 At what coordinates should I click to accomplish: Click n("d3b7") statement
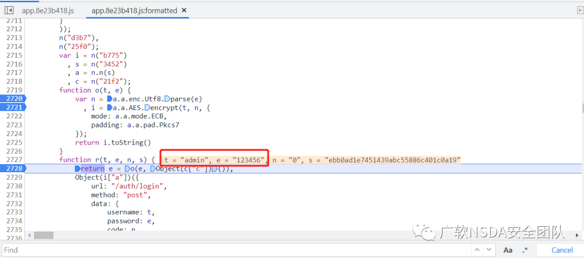(x=79, y=38)
